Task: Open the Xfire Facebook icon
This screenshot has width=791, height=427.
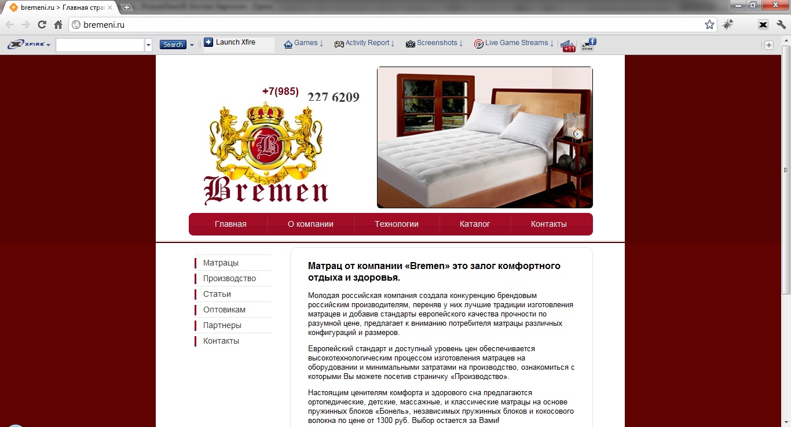Action: point(588,44)
